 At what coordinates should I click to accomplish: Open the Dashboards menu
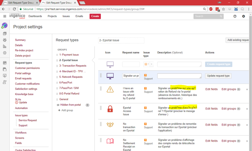35,16
